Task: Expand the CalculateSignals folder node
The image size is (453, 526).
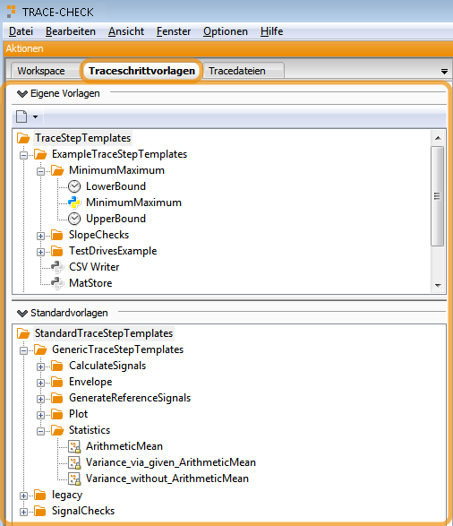Action: pyautogui.click(x=40, y=366)
